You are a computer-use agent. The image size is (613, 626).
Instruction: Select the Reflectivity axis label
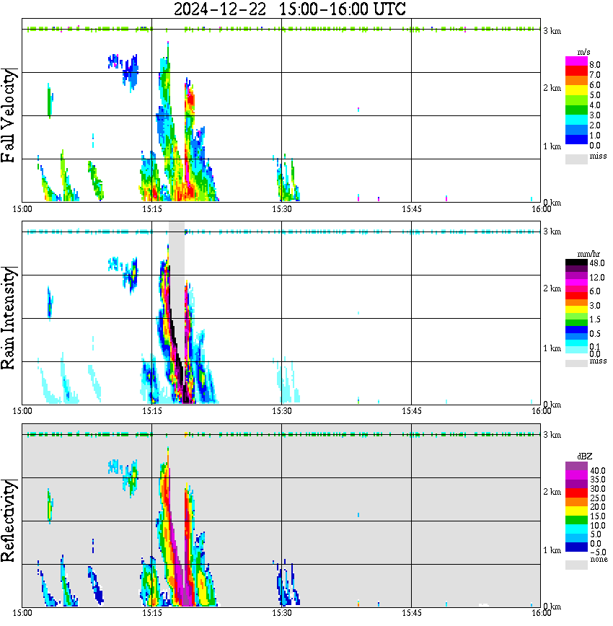(x=9, y=521)
